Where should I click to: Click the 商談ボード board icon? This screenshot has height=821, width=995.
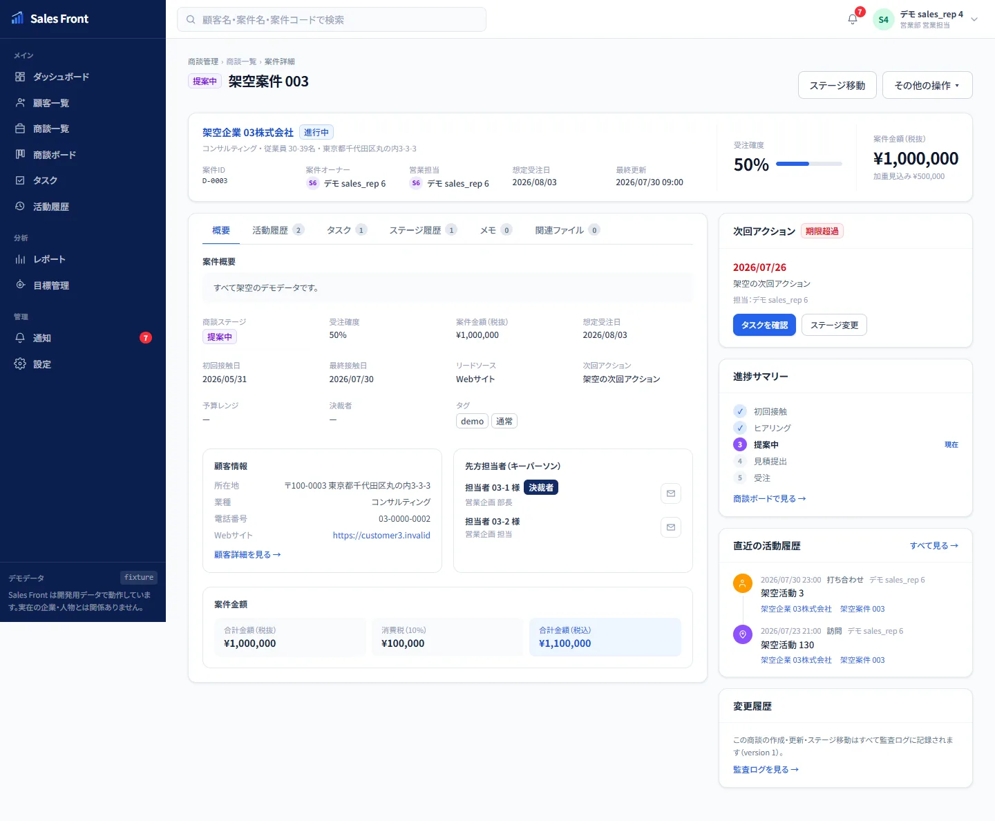click(x=20, y=155)
